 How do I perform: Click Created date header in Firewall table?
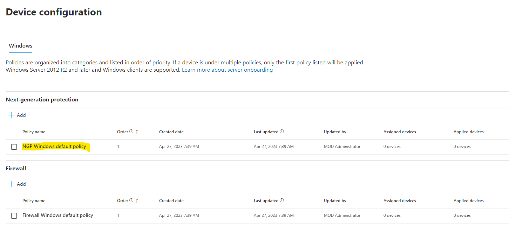[171, 201]
